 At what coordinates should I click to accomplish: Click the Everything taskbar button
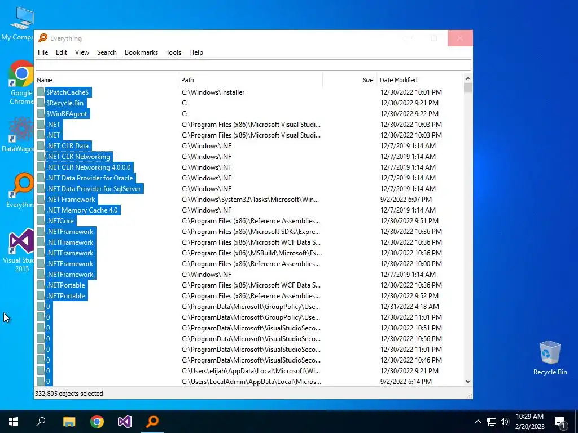coord(152,422)
